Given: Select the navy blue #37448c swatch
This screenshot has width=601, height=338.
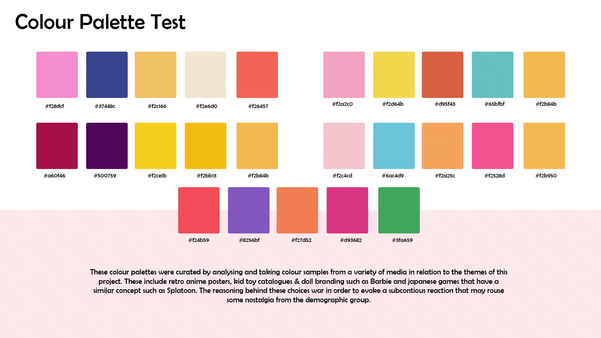Looking at the screenshot, I should pyautogui.click(x=107, y=75).
